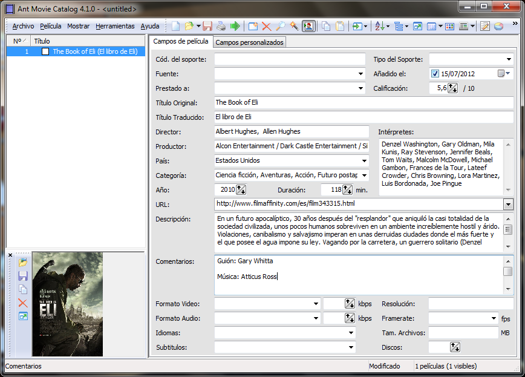The width and height of the screenshot is (525, 377).
Task: Click the Get information from script icon
Action: [x=357, y=26]
